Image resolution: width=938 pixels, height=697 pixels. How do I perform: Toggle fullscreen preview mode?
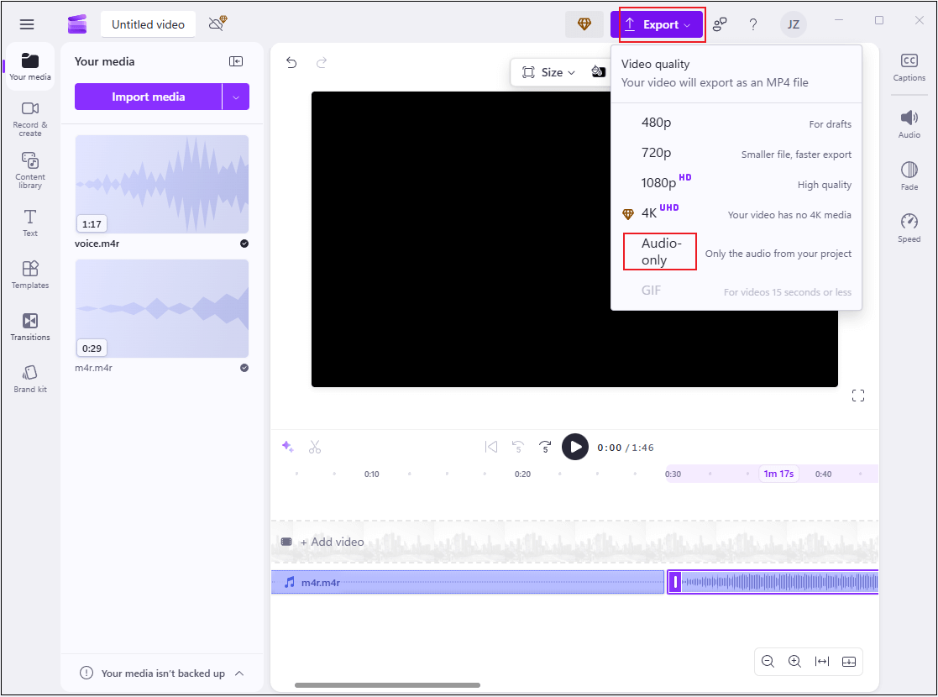click(857, 395)
